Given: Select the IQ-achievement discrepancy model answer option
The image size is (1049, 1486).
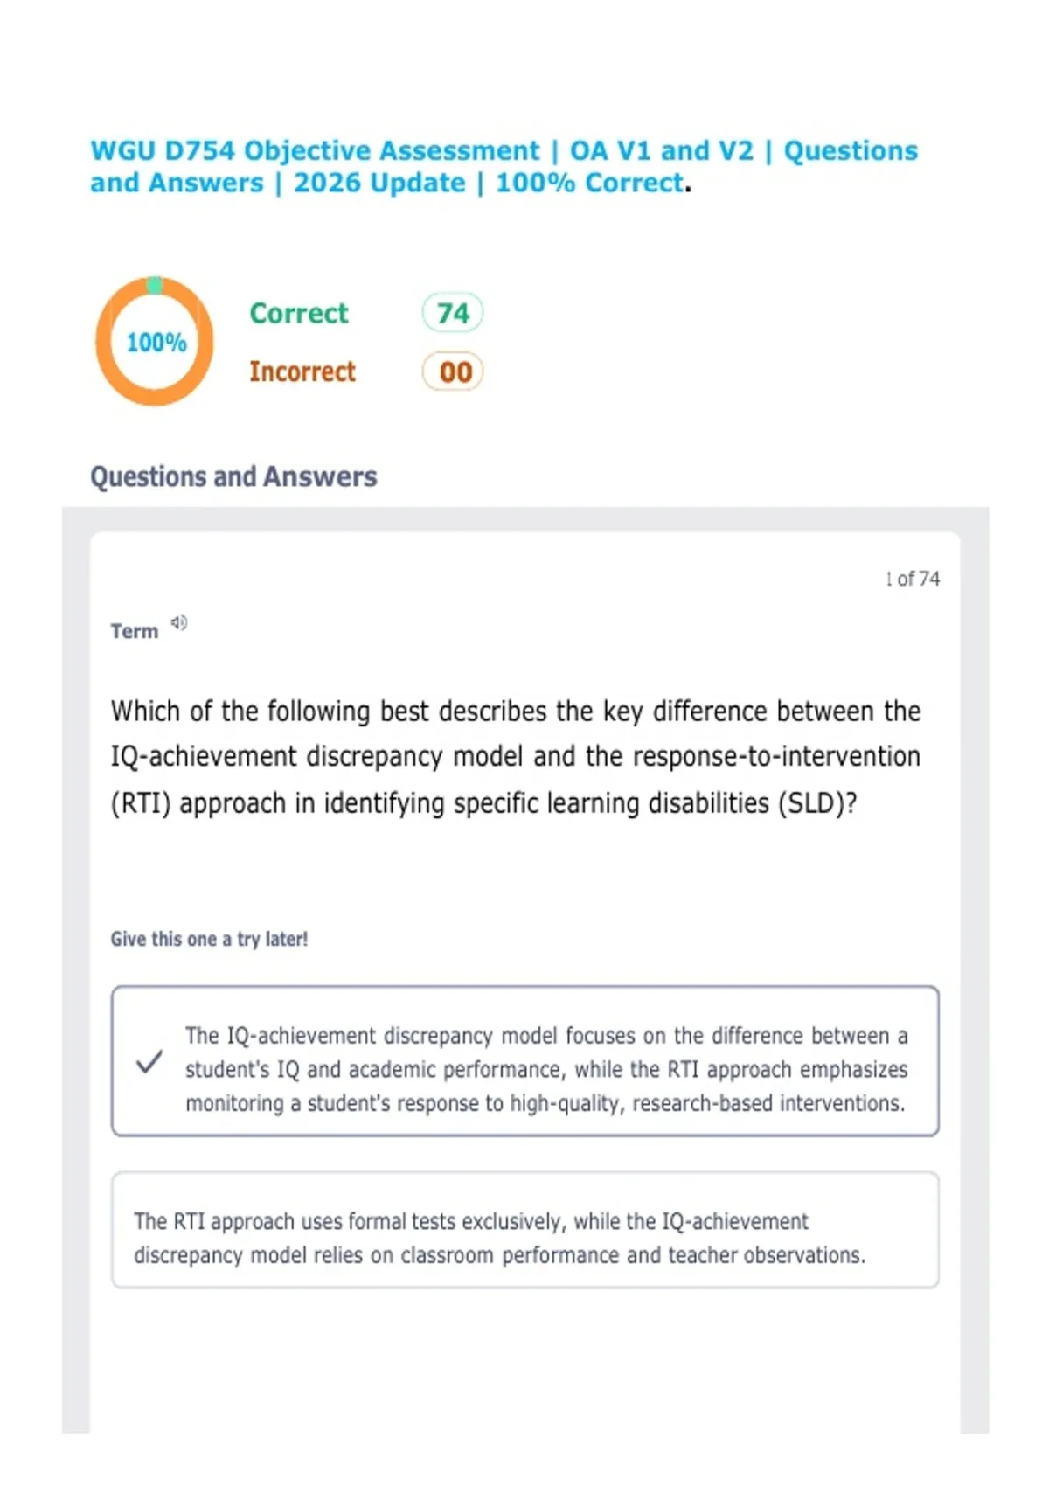Looking at the screenshot, I should pos(545,1069).
